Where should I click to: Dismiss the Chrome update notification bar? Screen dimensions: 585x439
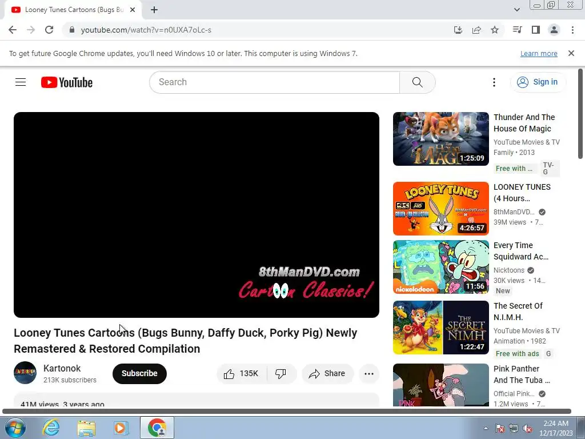(571, 53)
